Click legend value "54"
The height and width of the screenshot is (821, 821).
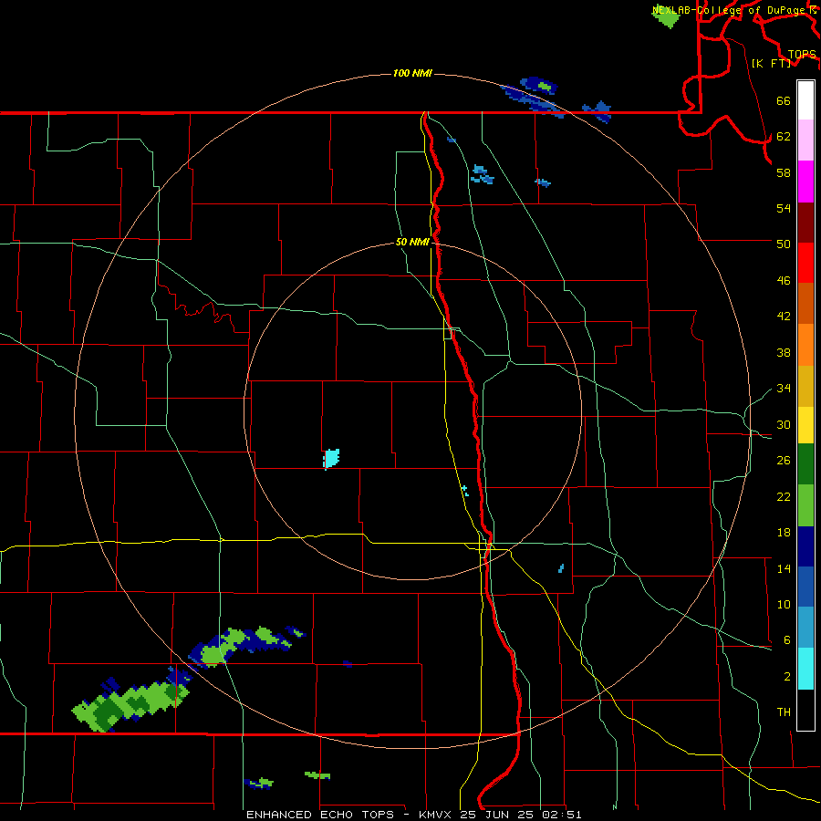[784, 208]
